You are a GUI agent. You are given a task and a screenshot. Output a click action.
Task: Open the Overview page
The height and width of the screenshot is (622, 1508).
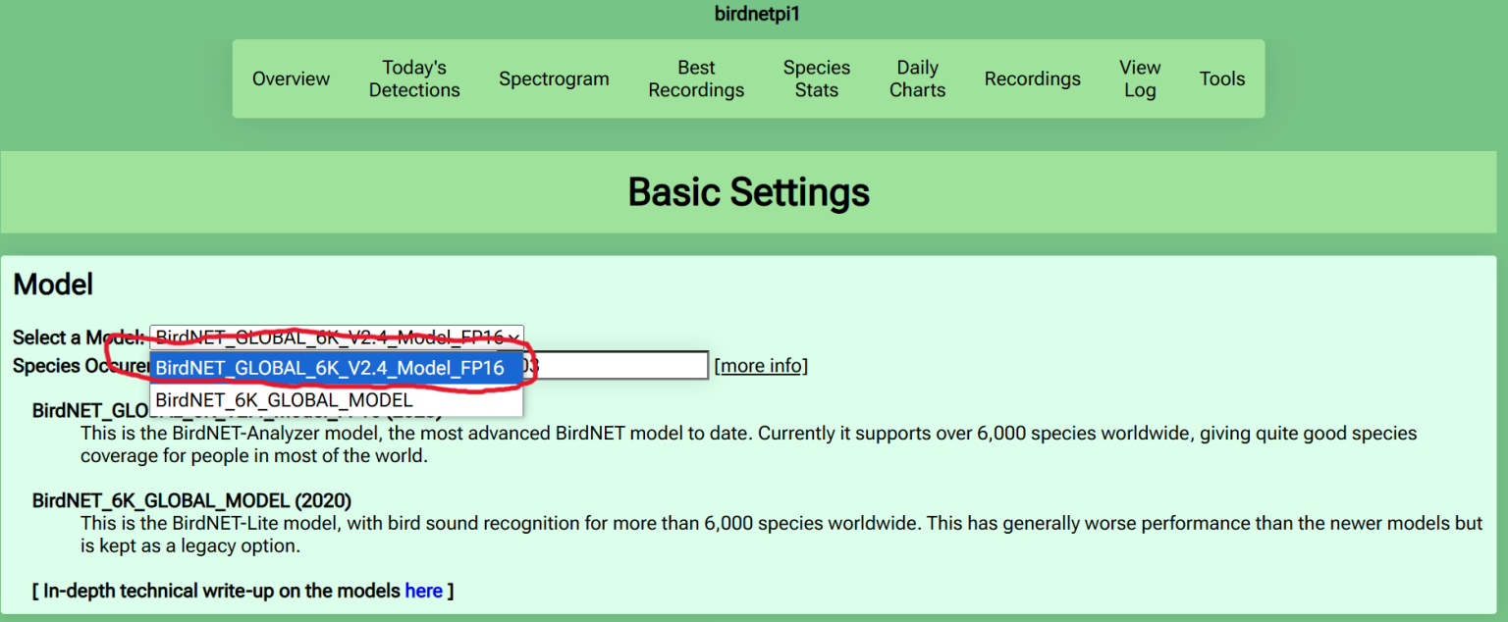point(291,78)
